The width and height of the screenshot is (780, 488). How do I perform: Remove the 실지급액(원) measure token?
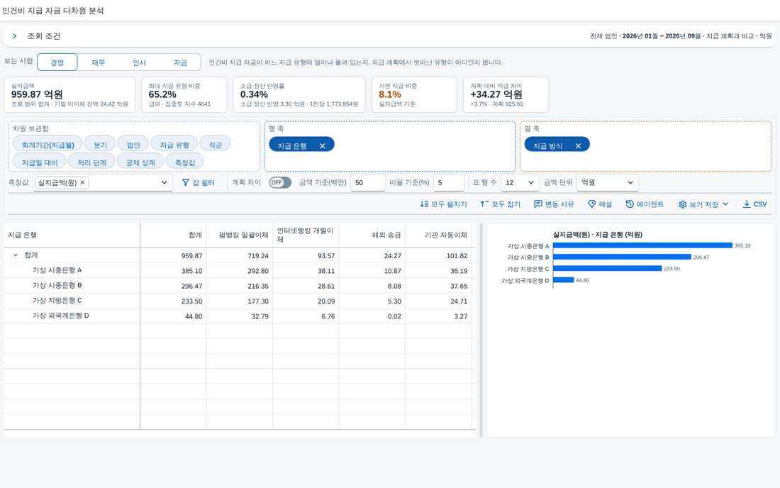pos(82,182)
